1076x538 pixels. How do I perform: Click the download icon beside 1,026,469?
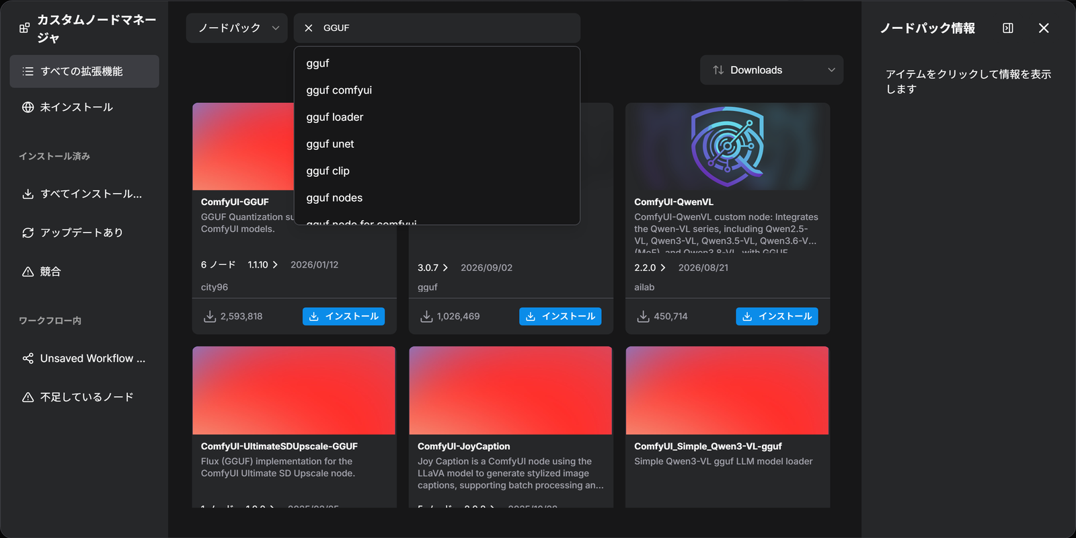[x=426, y=316]
